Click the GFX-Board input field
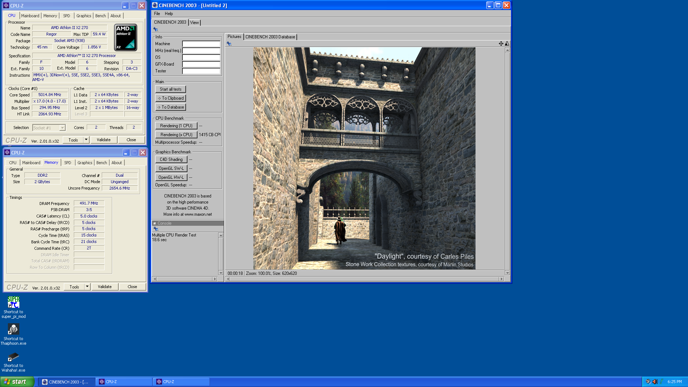This screenshot has width=688, height=387. pos(201,64)
